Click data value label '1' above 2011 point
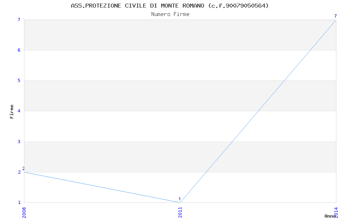 [x=180, y=199]
